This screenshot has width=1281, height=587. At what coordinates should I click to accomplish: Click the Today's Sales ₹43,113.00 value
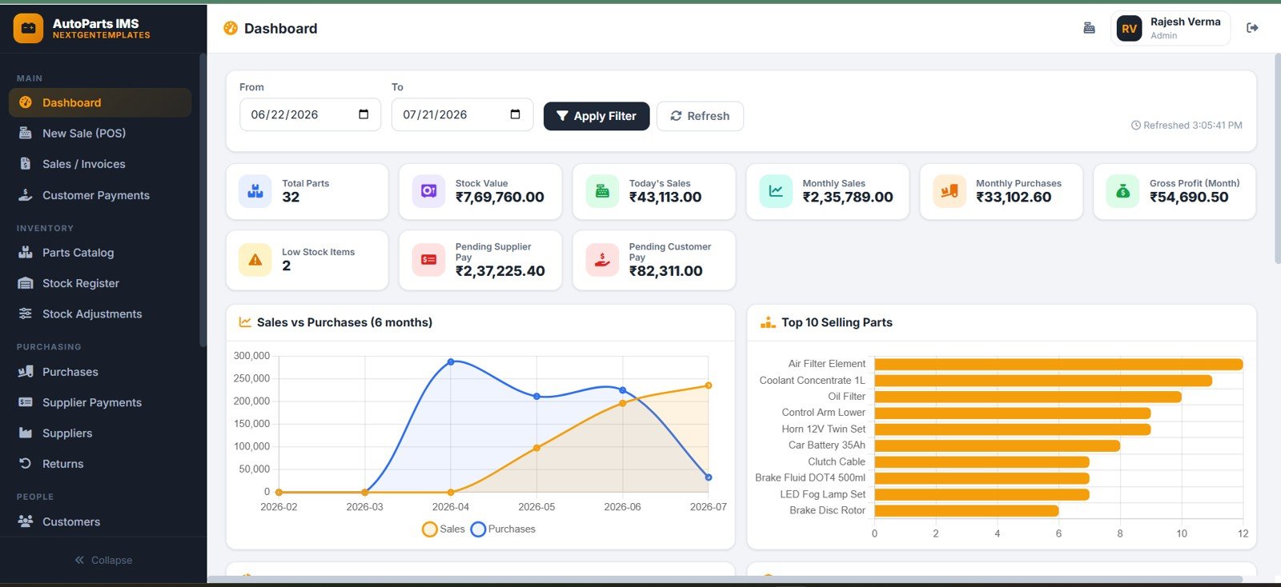665,198
